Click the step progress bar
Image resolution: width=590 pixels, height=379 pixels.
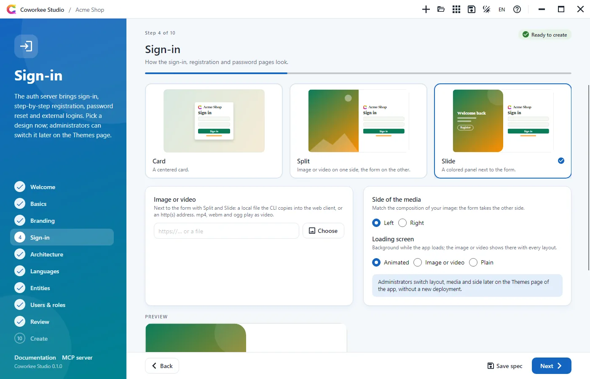[358, 73]
